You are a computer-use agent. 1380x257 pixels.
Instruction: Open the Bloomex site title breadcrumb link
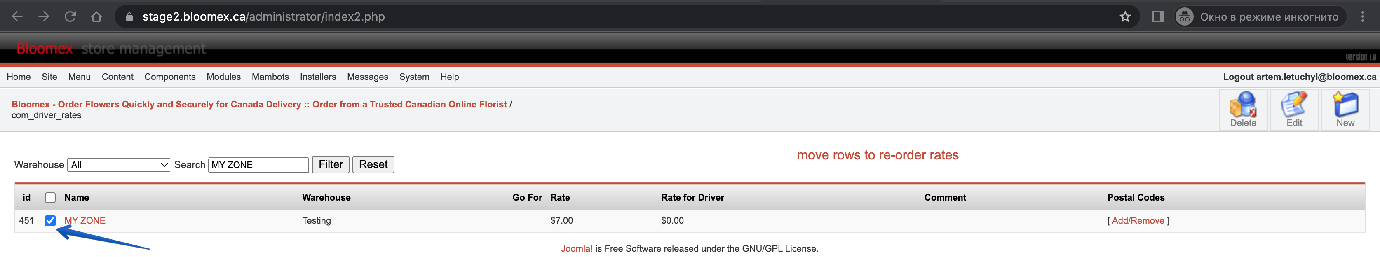[259, 105]
